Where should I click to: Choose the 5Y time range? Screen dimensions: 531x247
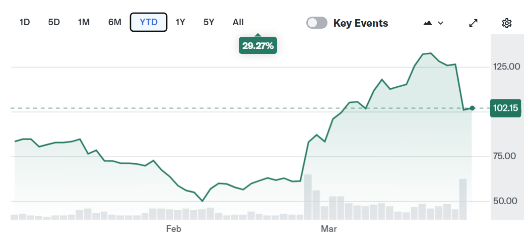pyautogui.click(x=209, y=22)
